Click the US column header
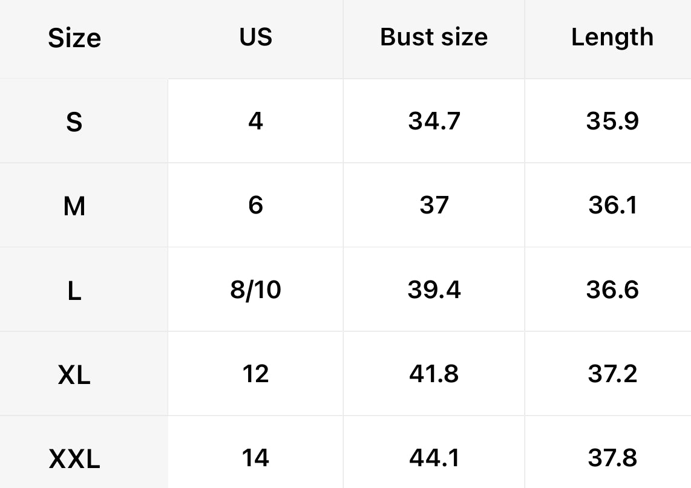The height and width of the screenshot is (488, 691). coord(255,37)
